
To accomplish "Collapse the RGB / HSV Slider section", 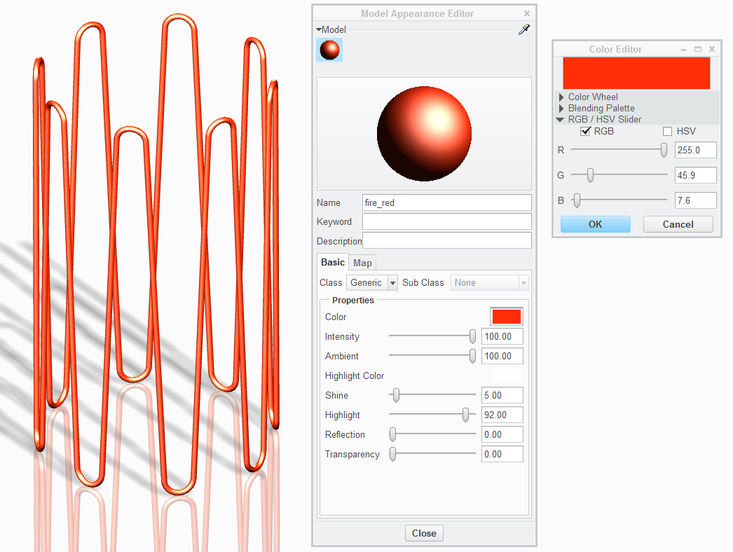I will click(x=560, y=120).
